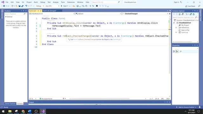Select the Alphabetical sort icon in Properties
This screenshot has width=203, height=114.
177,51
